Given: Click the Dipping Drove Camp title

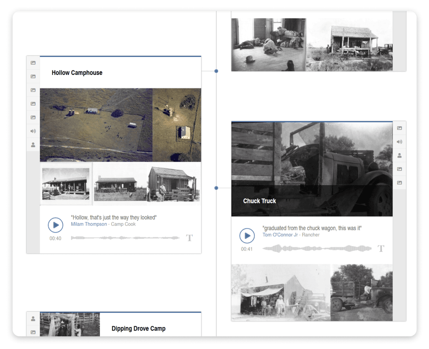Looking at the screenshot, I should (x=138, y=328).
